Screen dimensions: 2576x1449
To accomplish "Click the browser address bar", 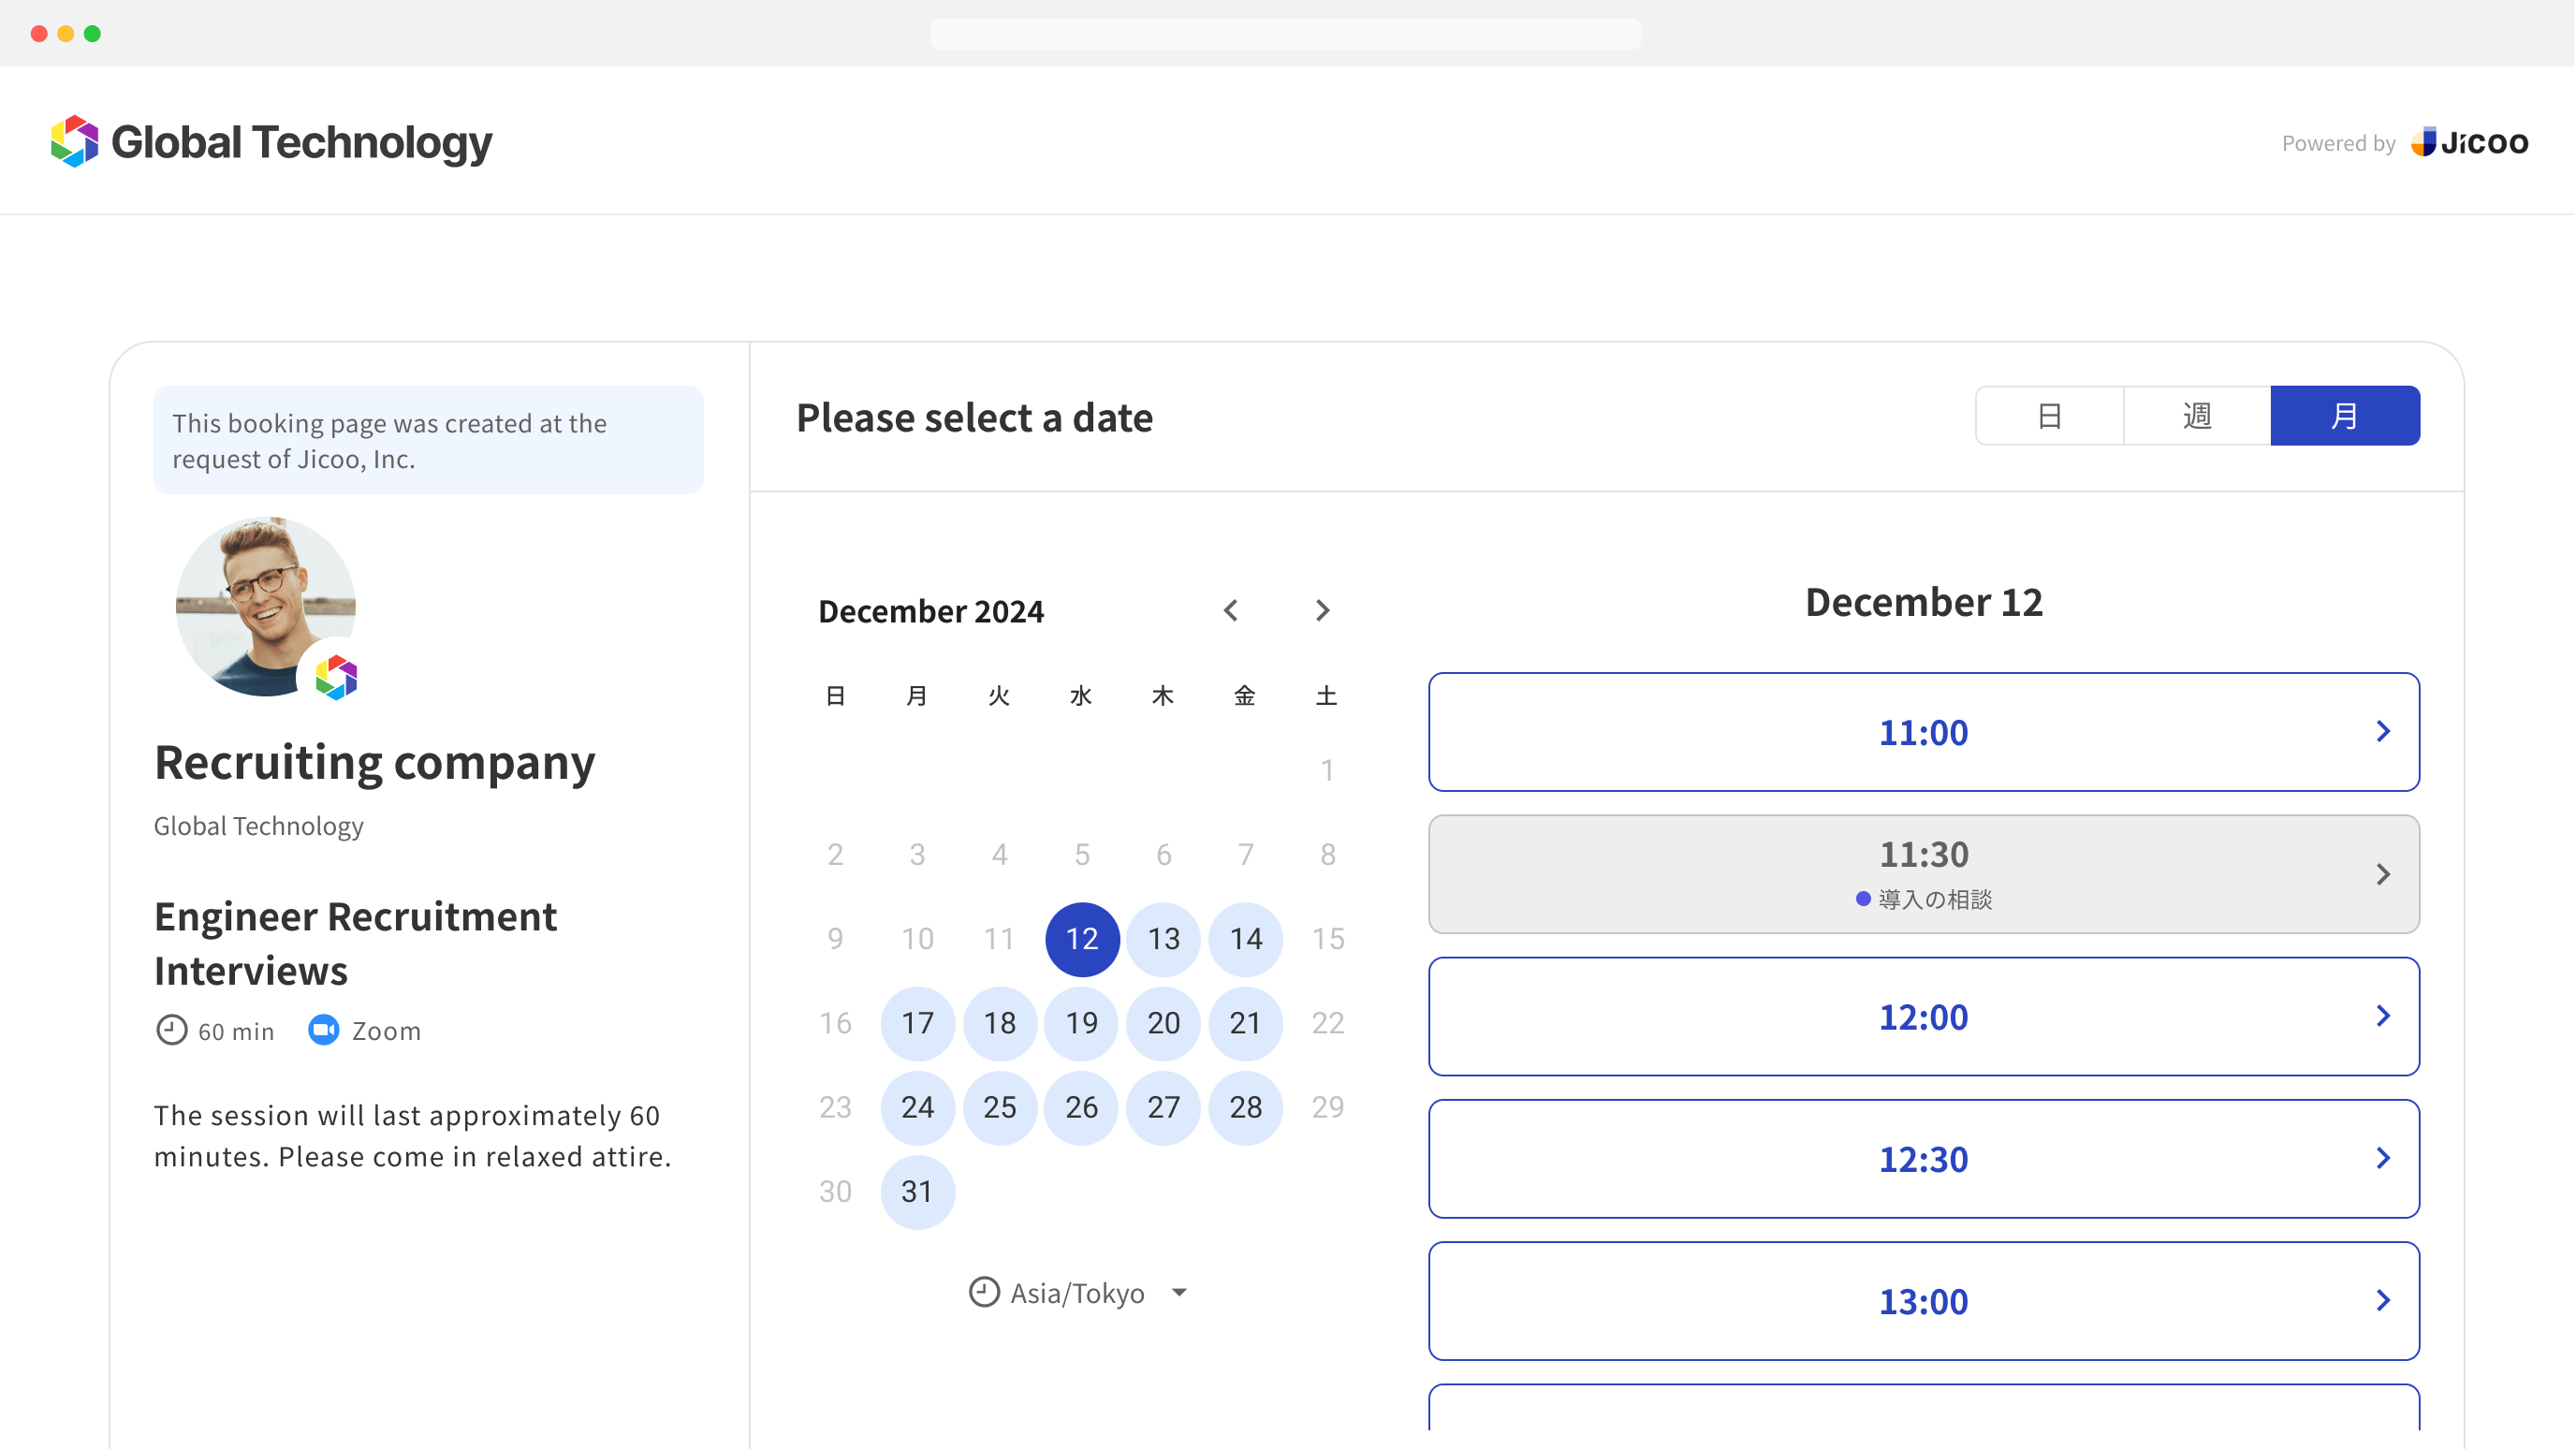I will coord(1286,33).
